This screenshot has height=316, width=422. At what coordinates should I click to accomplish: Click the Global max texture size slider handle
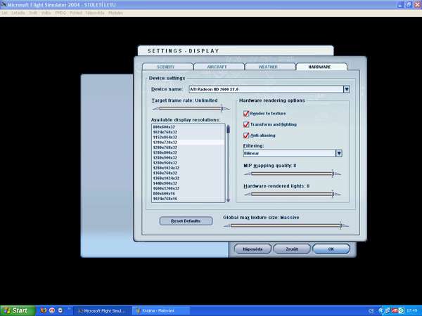tap(340, 225)
